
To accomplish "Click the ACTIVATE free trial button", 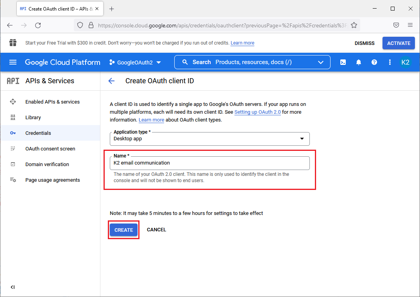I will click(399, 43).
